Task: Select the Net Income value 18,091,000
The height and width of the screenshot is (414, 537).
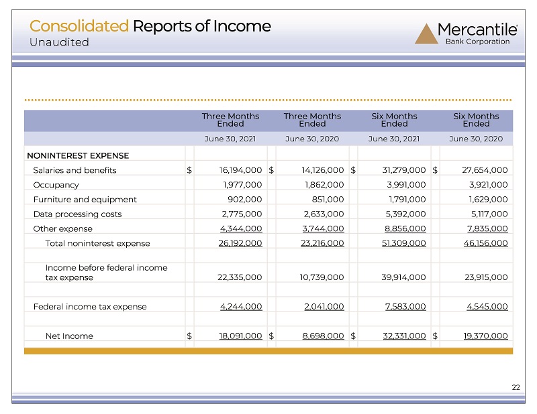Action: [240, 336]
